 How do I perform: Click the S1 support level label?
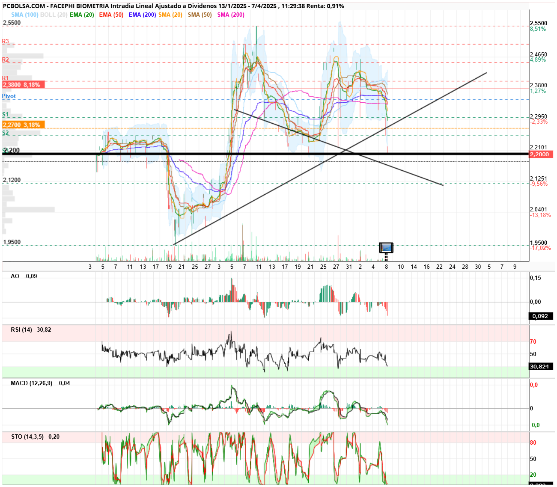(x=6, y=114)
